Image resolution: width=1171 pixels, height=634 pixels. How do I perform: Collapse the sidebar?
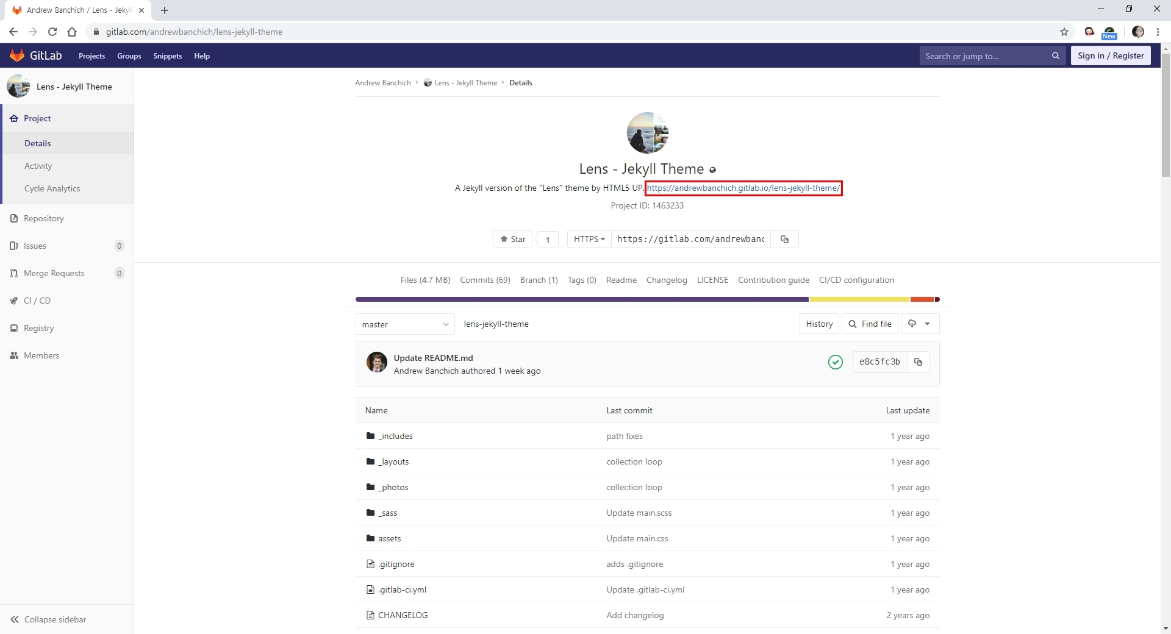pos(49,619)
